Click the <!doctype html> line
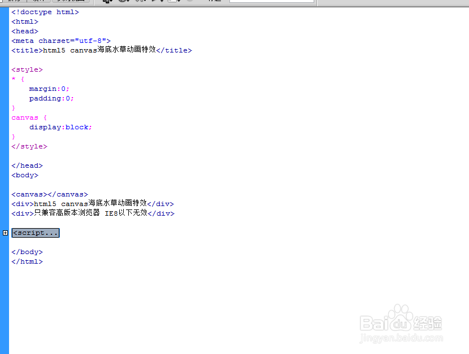Viewport: 469px width, 354px height. click(45, 12)
